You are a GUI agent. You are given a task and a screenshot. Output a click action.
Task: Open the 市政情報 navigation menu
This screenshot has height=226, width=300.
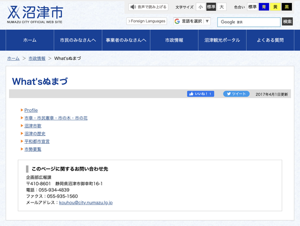pyautogui.click(x=174, y=40)
